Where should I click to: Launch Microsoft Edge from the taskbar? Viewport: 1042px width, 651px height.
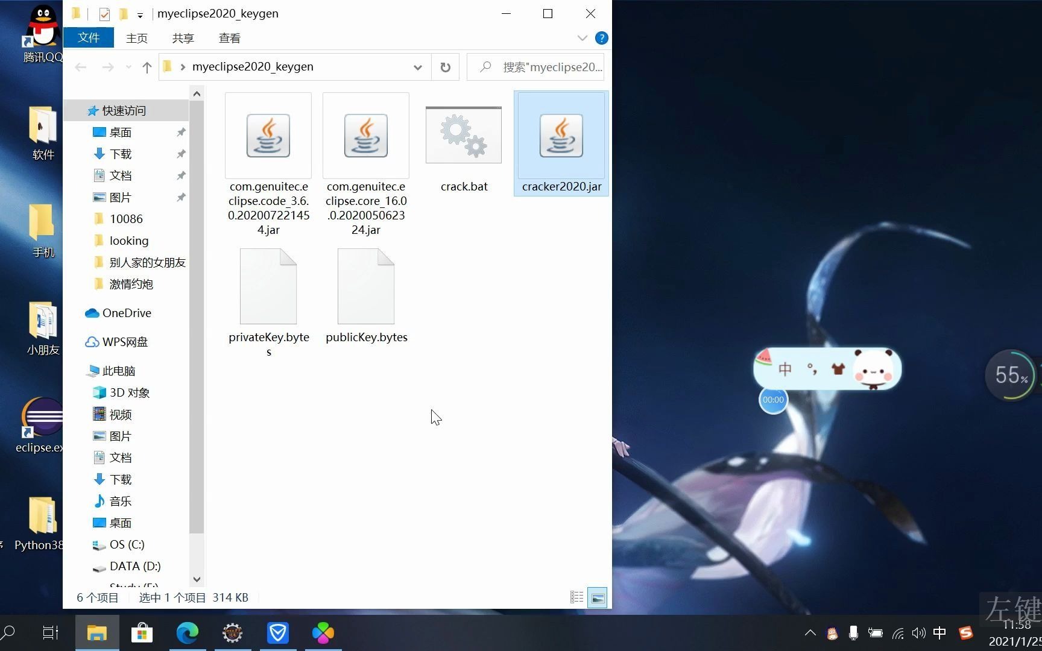tap(188, 632)
